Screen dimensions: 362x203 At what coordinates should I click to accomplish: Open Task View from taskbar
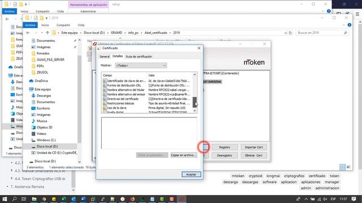click(24, 199)
